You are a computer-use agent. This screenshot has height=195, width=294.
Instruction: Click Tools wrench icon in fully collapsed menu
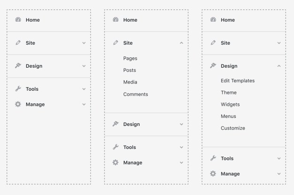(18, 89)
